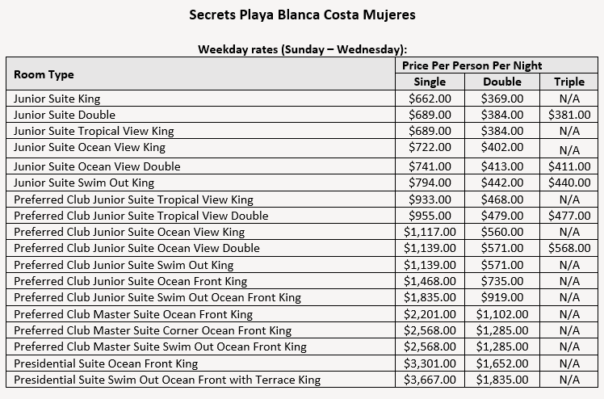Image resolution: width=604 pixels, height=399 pixels.
Task: Click the Weekday rates subtitle text
Action: click(x=302, y=49)
